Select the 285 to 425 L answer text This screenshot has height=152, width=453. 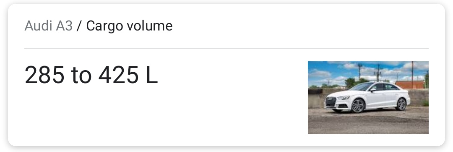click(91, 75)
